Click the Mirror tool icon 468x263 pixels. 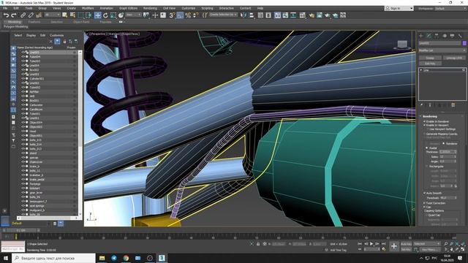[x=244, y=15]
